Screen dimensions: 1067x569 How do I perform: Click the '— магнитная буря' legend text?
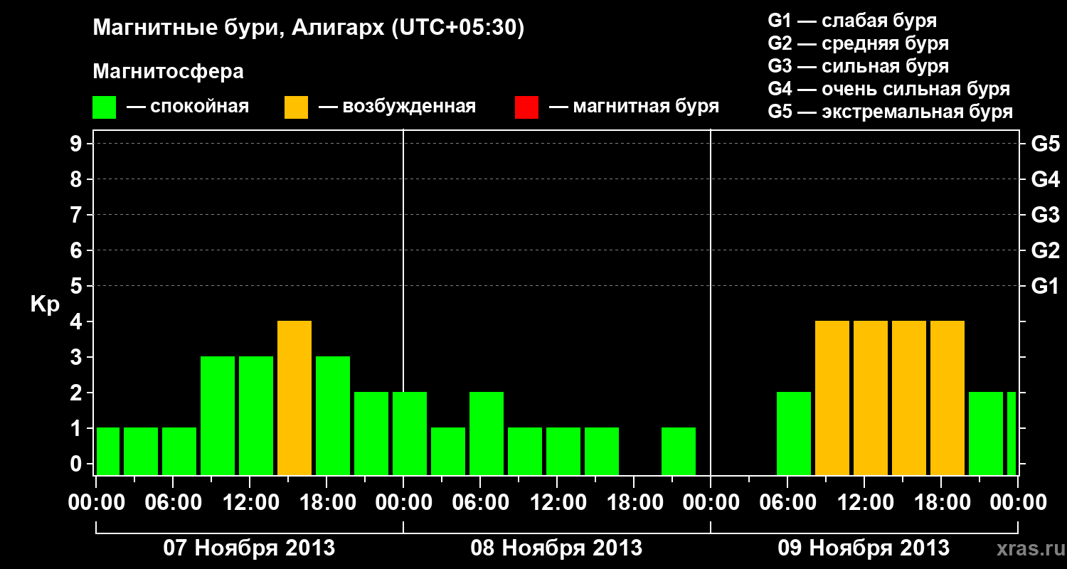coord(635,107)
